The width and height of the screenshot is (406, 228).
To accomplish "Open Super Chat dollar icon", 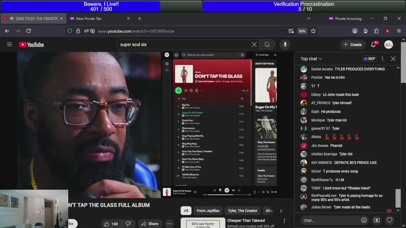I will pyautogui.click(x=377, y=220).
